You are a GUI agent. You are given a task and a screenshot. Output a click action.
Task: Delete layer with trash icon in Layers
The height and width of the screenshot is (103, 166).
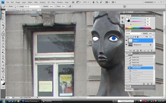coord(152,51)
